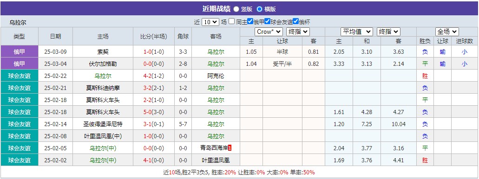479x179 pixels.
Task: Click the 俄甲 league tag in 25-03-09 row
Action: click(x=19, y=51)
